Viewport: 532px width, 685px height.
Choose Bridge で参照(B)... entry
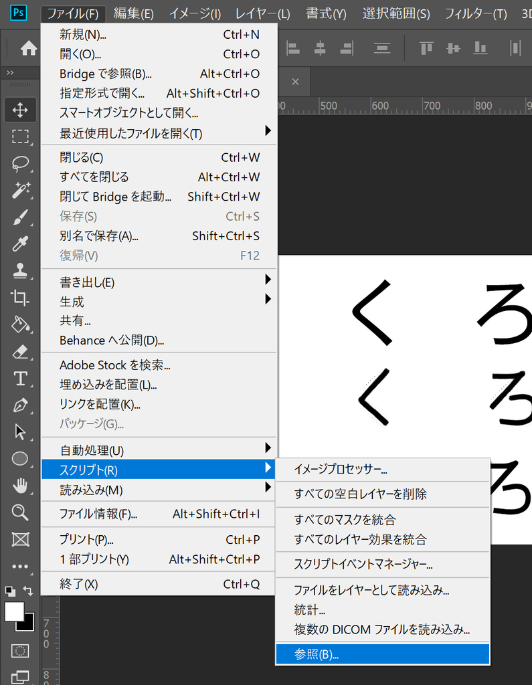click(x=159, y=74)
